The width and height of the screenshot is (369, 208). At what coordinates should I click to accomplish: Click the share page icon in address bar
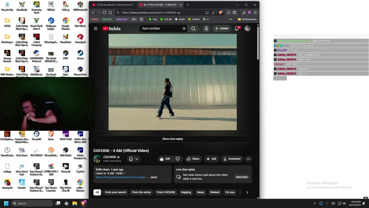coord(213,12)
